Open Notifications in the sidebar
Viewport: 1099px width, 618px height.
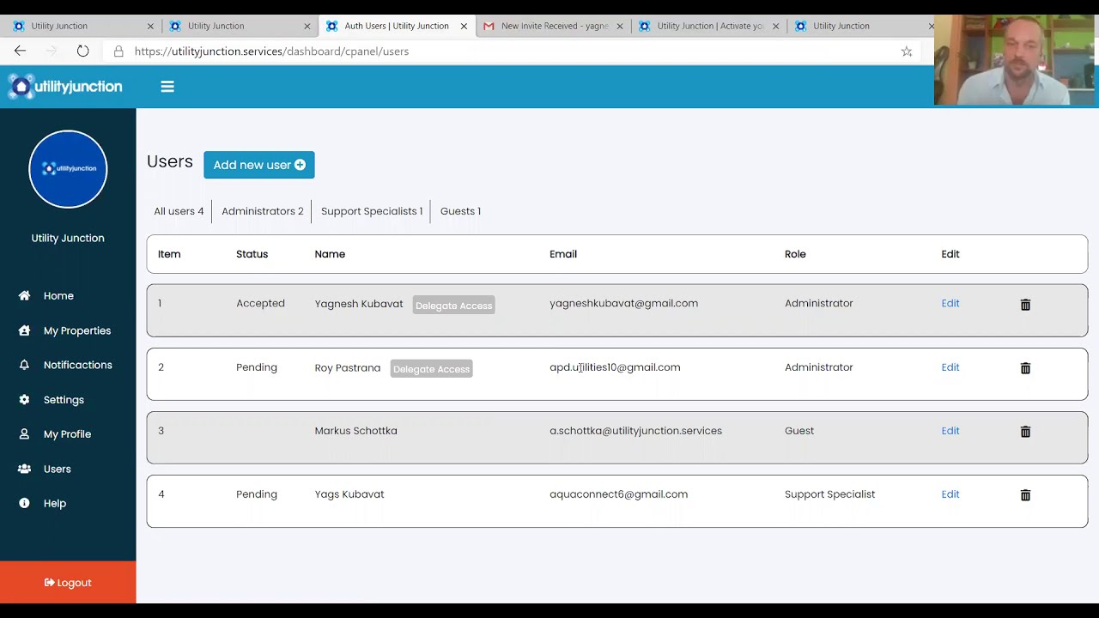tap(77, 365)
